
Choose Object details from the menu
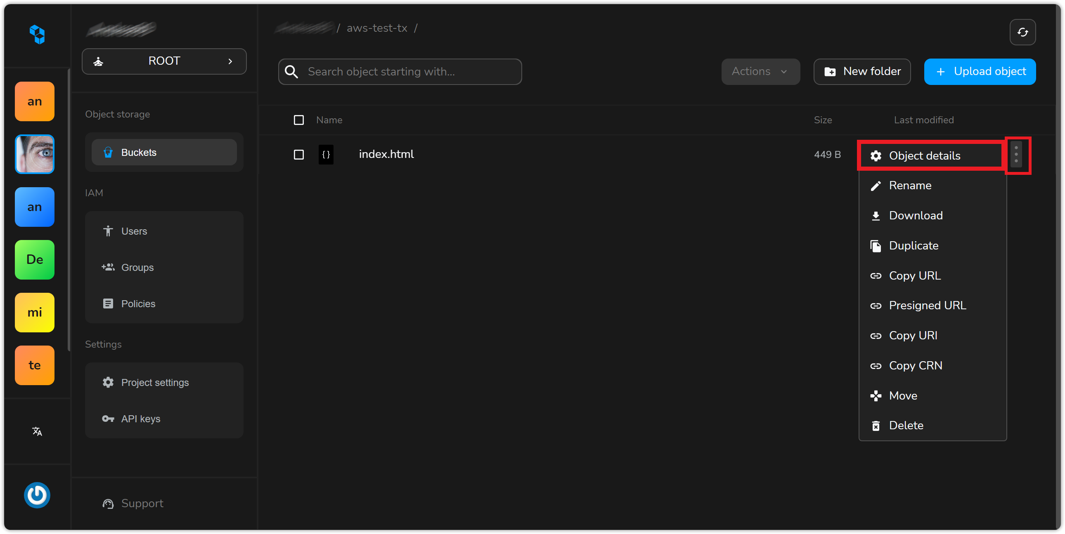click(x=932, y=156)
